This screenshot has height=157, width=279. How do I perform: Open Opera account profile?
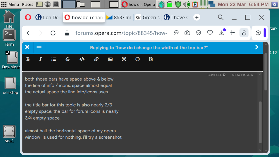[x=244, y=33]
